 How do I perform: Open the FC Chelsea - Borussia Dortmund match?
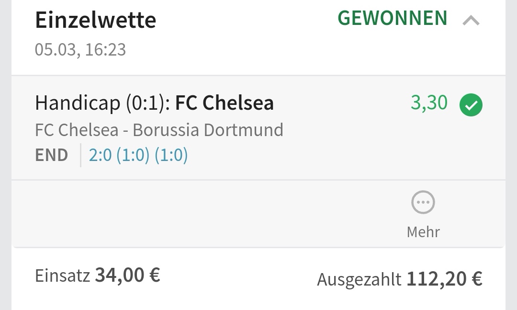pyautogui.click(x=159, y=130)
